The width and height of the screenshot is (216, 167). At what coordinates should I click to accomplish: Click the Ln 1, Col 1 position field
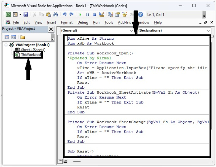[x=174, y=15]
